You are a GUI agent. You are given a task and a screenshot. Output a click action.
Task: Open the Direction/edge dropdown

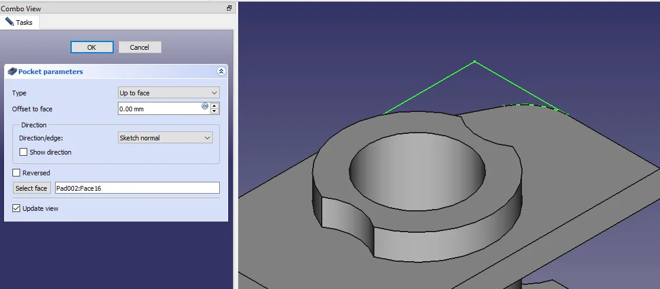(x=165, y=138)
